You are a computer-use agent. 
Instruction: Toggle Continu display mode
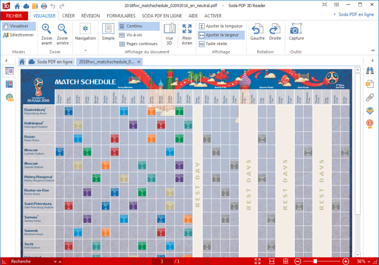(x=139, y=26)
